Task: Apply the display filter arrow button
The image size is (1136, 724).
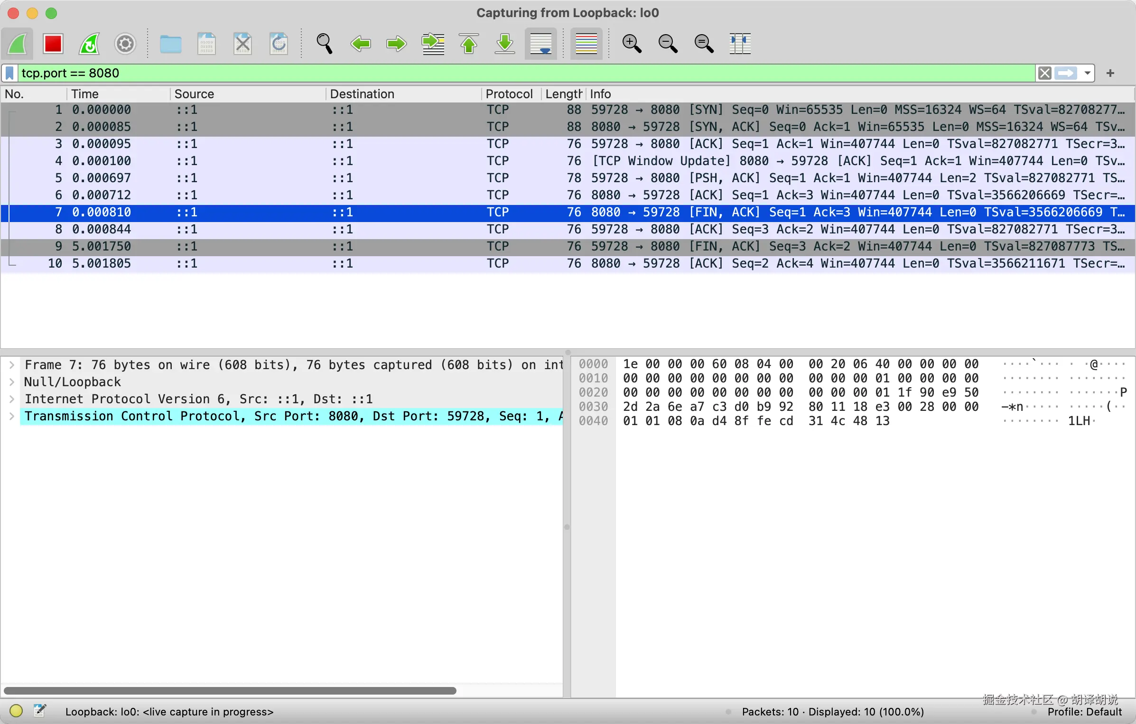Action: (1066, 73)
